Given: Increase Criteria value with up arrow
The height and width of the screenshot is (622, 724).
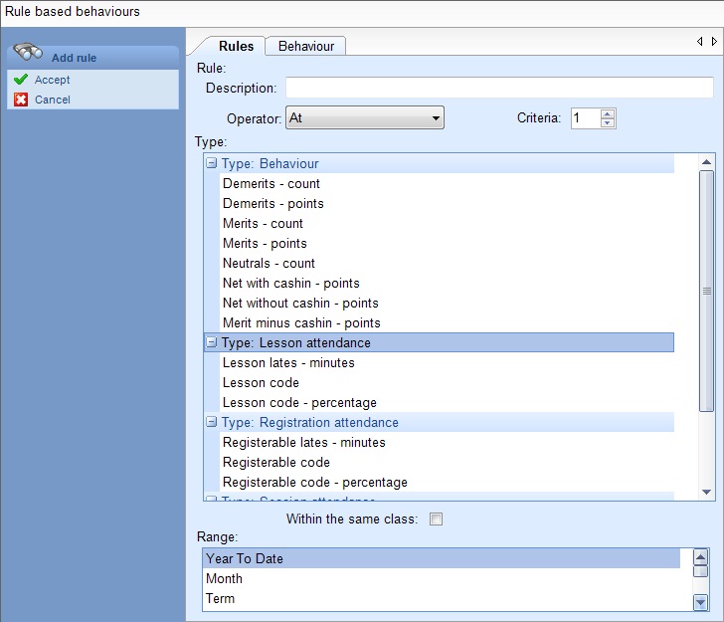Looking at the screenshot, I should pyautogui.click(x=609, y=112).
